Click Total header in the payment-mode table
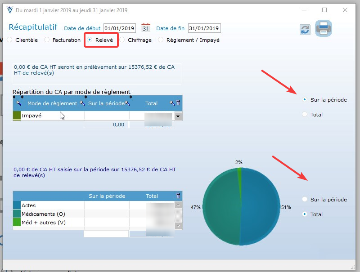 coord(151,103)
